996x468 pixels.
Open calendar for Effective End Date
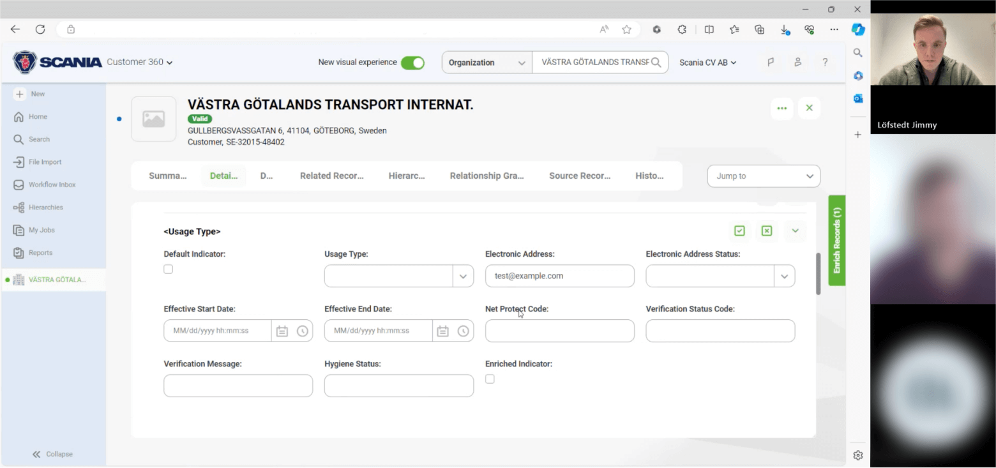[x=442, y=331]
